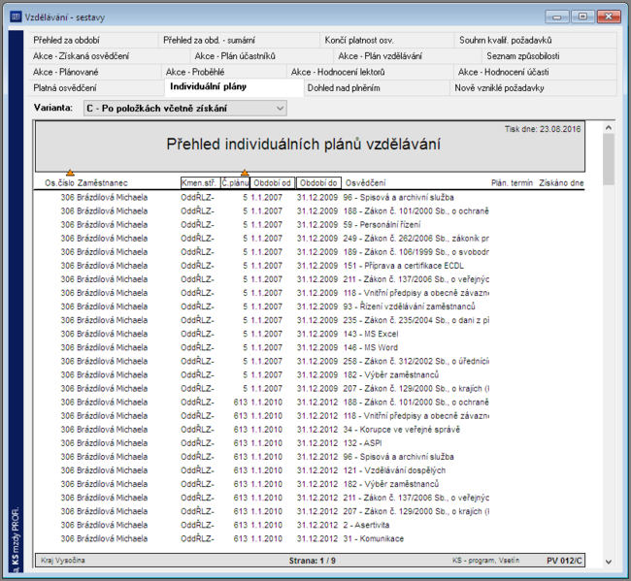Click the orange sort triangle above Č.plánu

coord(245,173)
